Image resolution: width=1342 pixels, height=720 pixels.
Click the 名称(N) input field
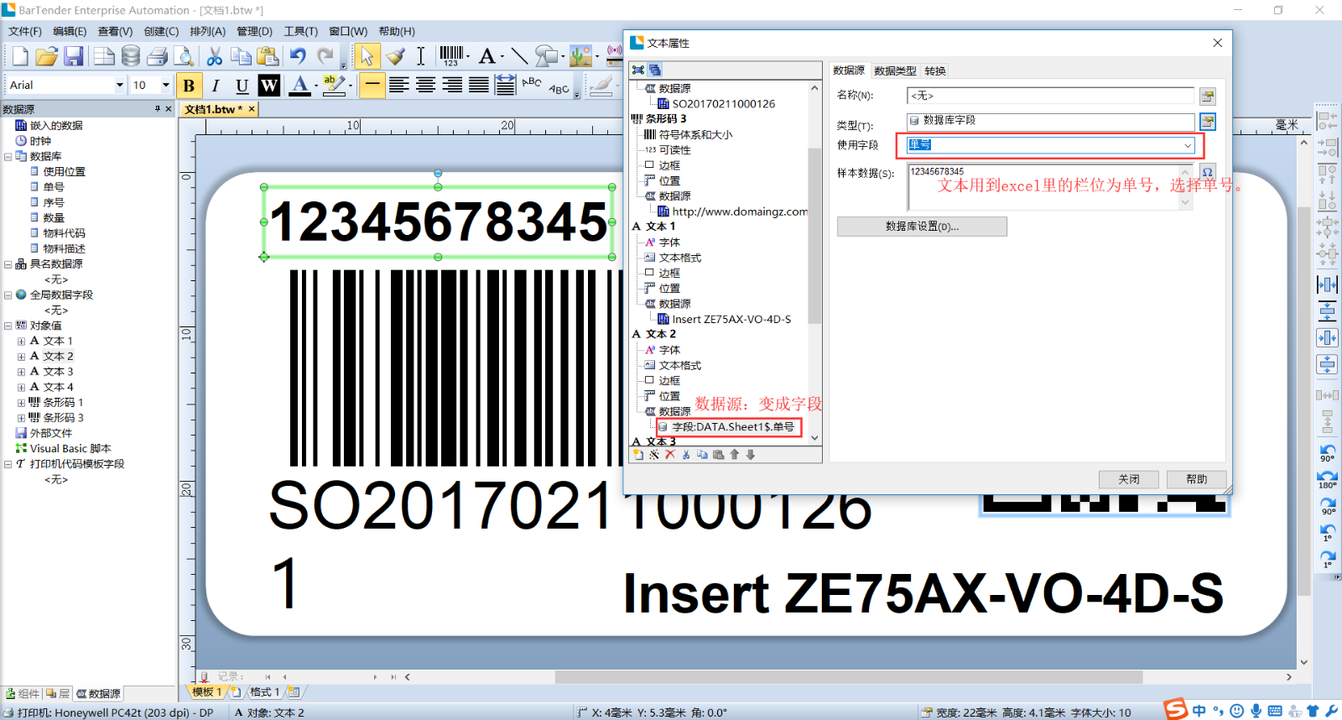coord(1049,96)
